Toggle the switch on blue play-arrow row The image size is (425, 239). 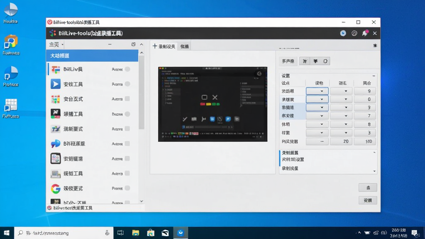[127, 84]
